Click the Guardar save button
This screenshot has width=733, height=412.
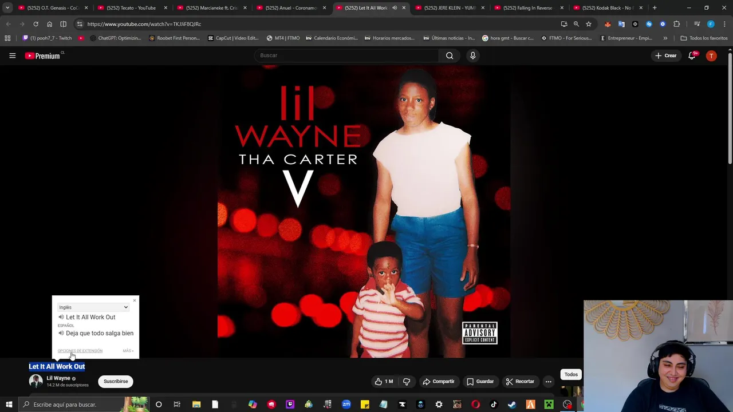tap(480, 382)
